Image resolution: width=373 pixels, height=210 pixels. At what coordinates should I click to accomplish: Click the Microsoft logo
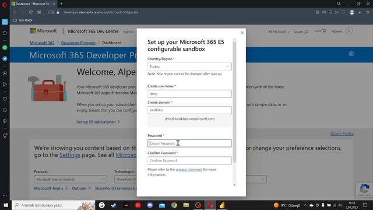[x=43, y=31]
